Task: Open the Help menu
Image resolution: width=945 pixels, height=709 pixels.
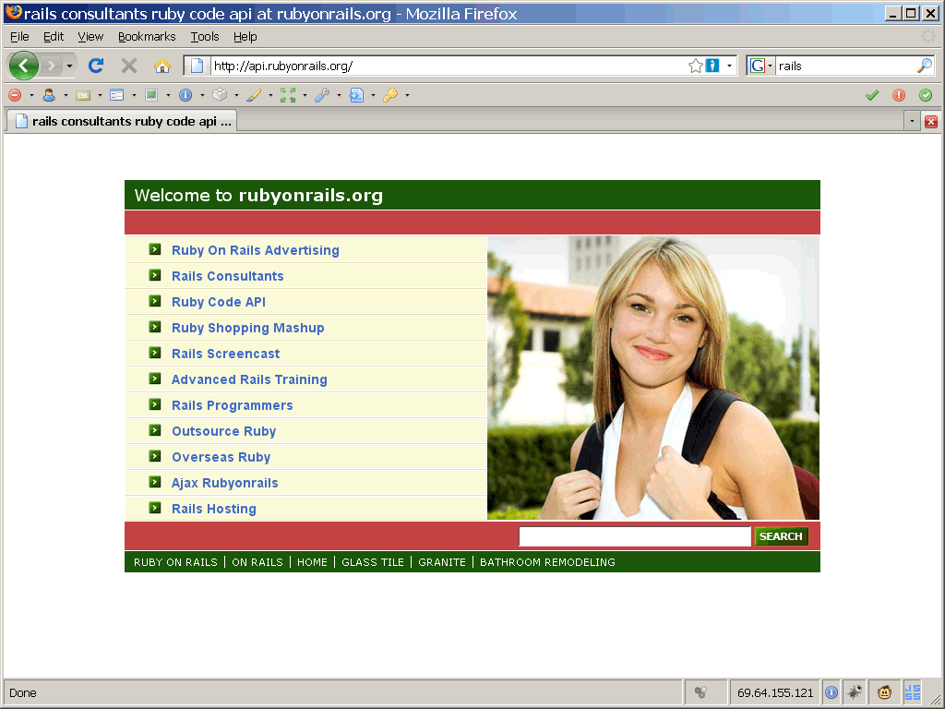Action: [x=245, y=37]
